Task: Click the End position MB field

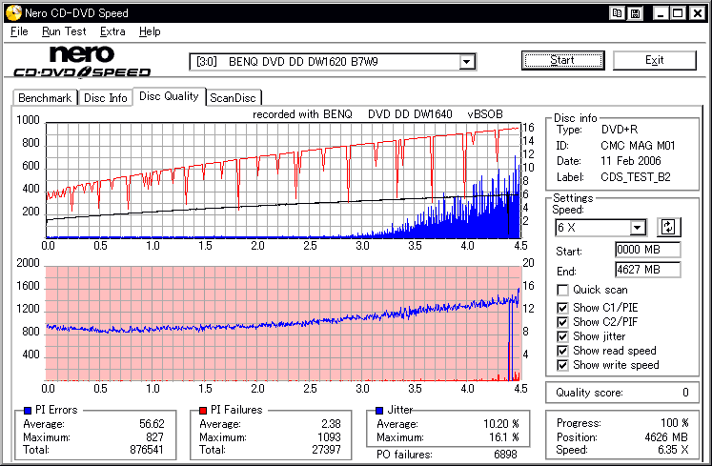Action: [x=647, y=270]
